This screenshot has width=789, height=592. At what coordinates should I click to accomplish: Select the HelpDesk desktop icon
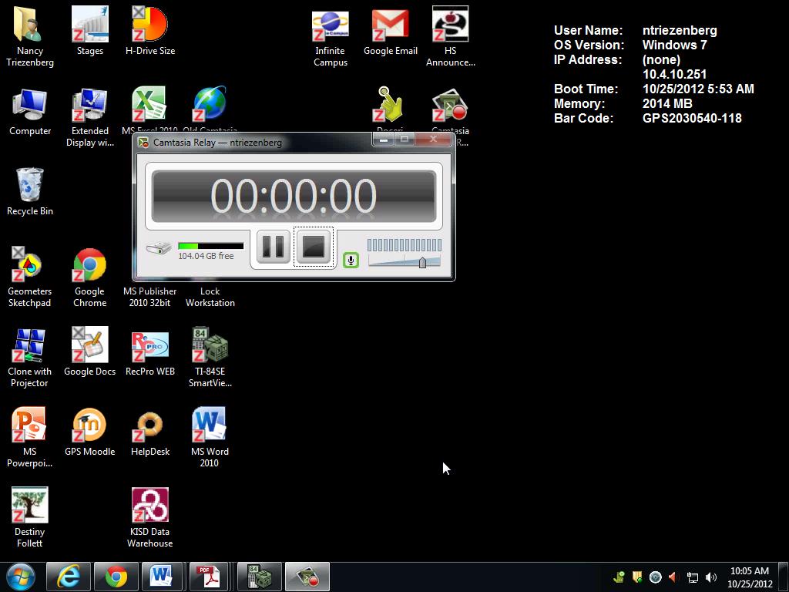coord(150,434)
